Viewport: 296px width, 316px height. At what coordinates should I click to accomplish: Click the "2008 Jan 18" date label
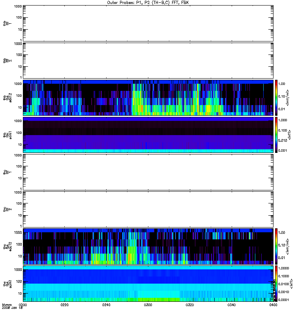(x=12, y=308)
